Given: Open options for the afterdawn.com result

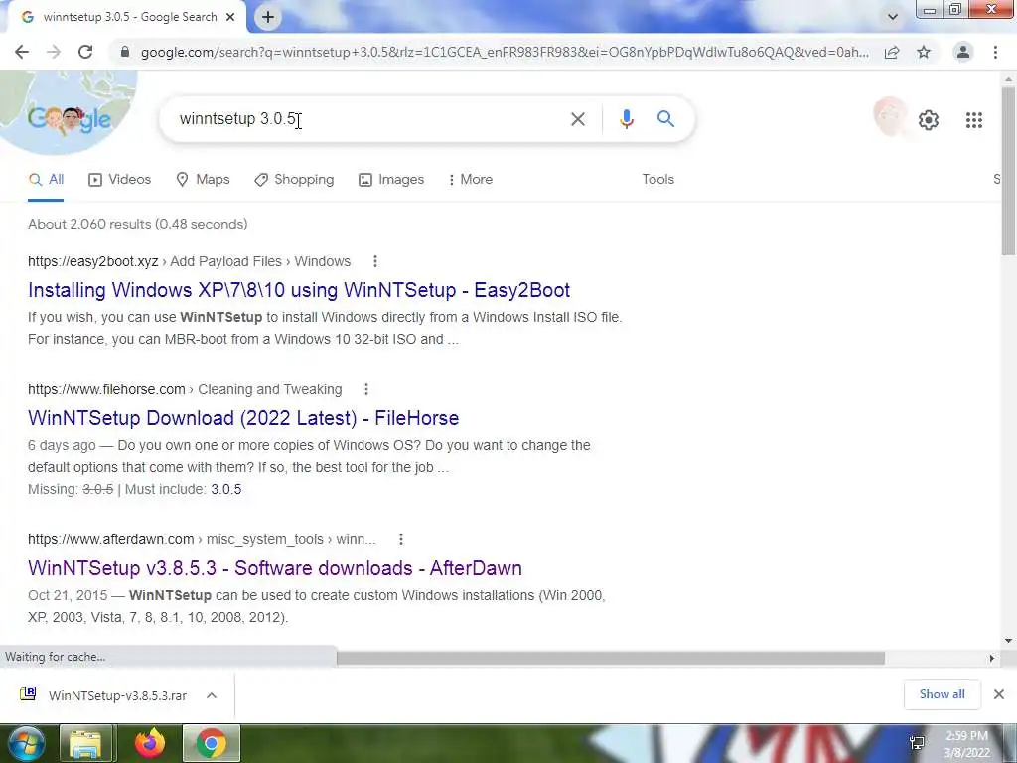Looking at the screenshot, I should pyautogui.click(x=401, y=539).
